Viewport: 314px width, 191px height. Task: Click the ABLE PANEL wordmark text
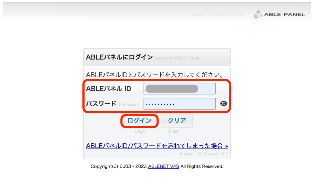tap(285, 14)
